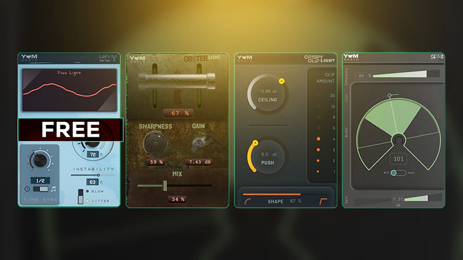This screenshot has height=260, width=463.
Task: Click the YUM Audio logo on Crispy Clip
Action: click(245, 59)
